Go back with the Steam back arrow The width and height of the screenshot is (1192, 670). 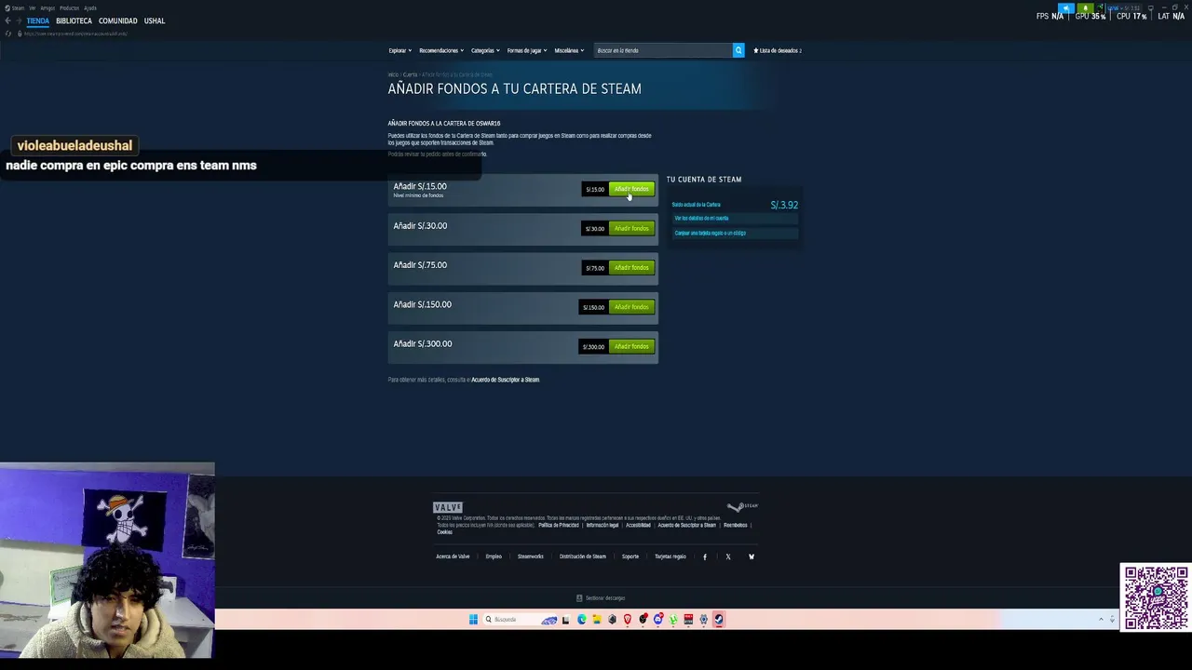coord(7,20)
